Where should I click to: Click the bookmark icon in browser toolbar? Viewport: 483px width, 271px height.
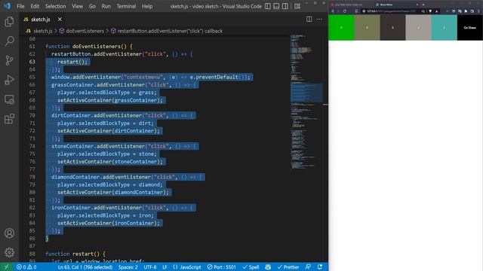[356, 11]
